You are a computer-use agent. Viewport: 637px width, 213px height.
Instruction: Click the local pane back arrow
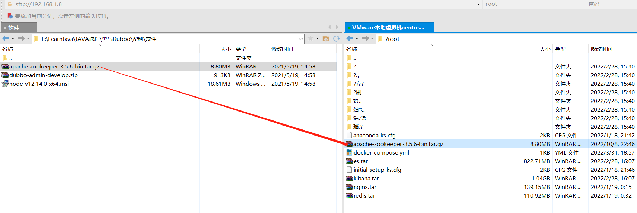[x=5, y=38]
